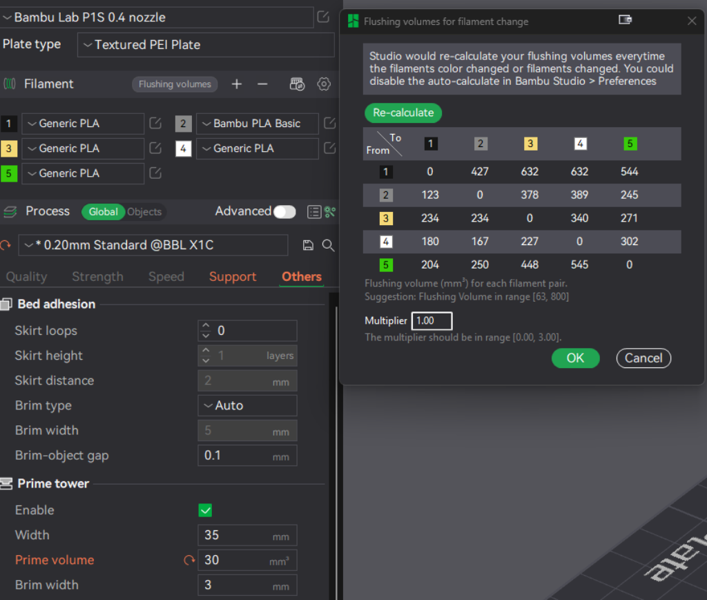Open filament 3 Generic PLA dropdown
Viewport: 707px width, 600px height.
(83, 148)
